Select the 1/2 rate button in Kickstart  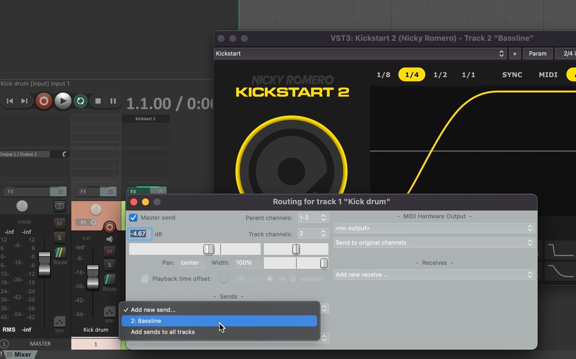[x=440, y=75]
